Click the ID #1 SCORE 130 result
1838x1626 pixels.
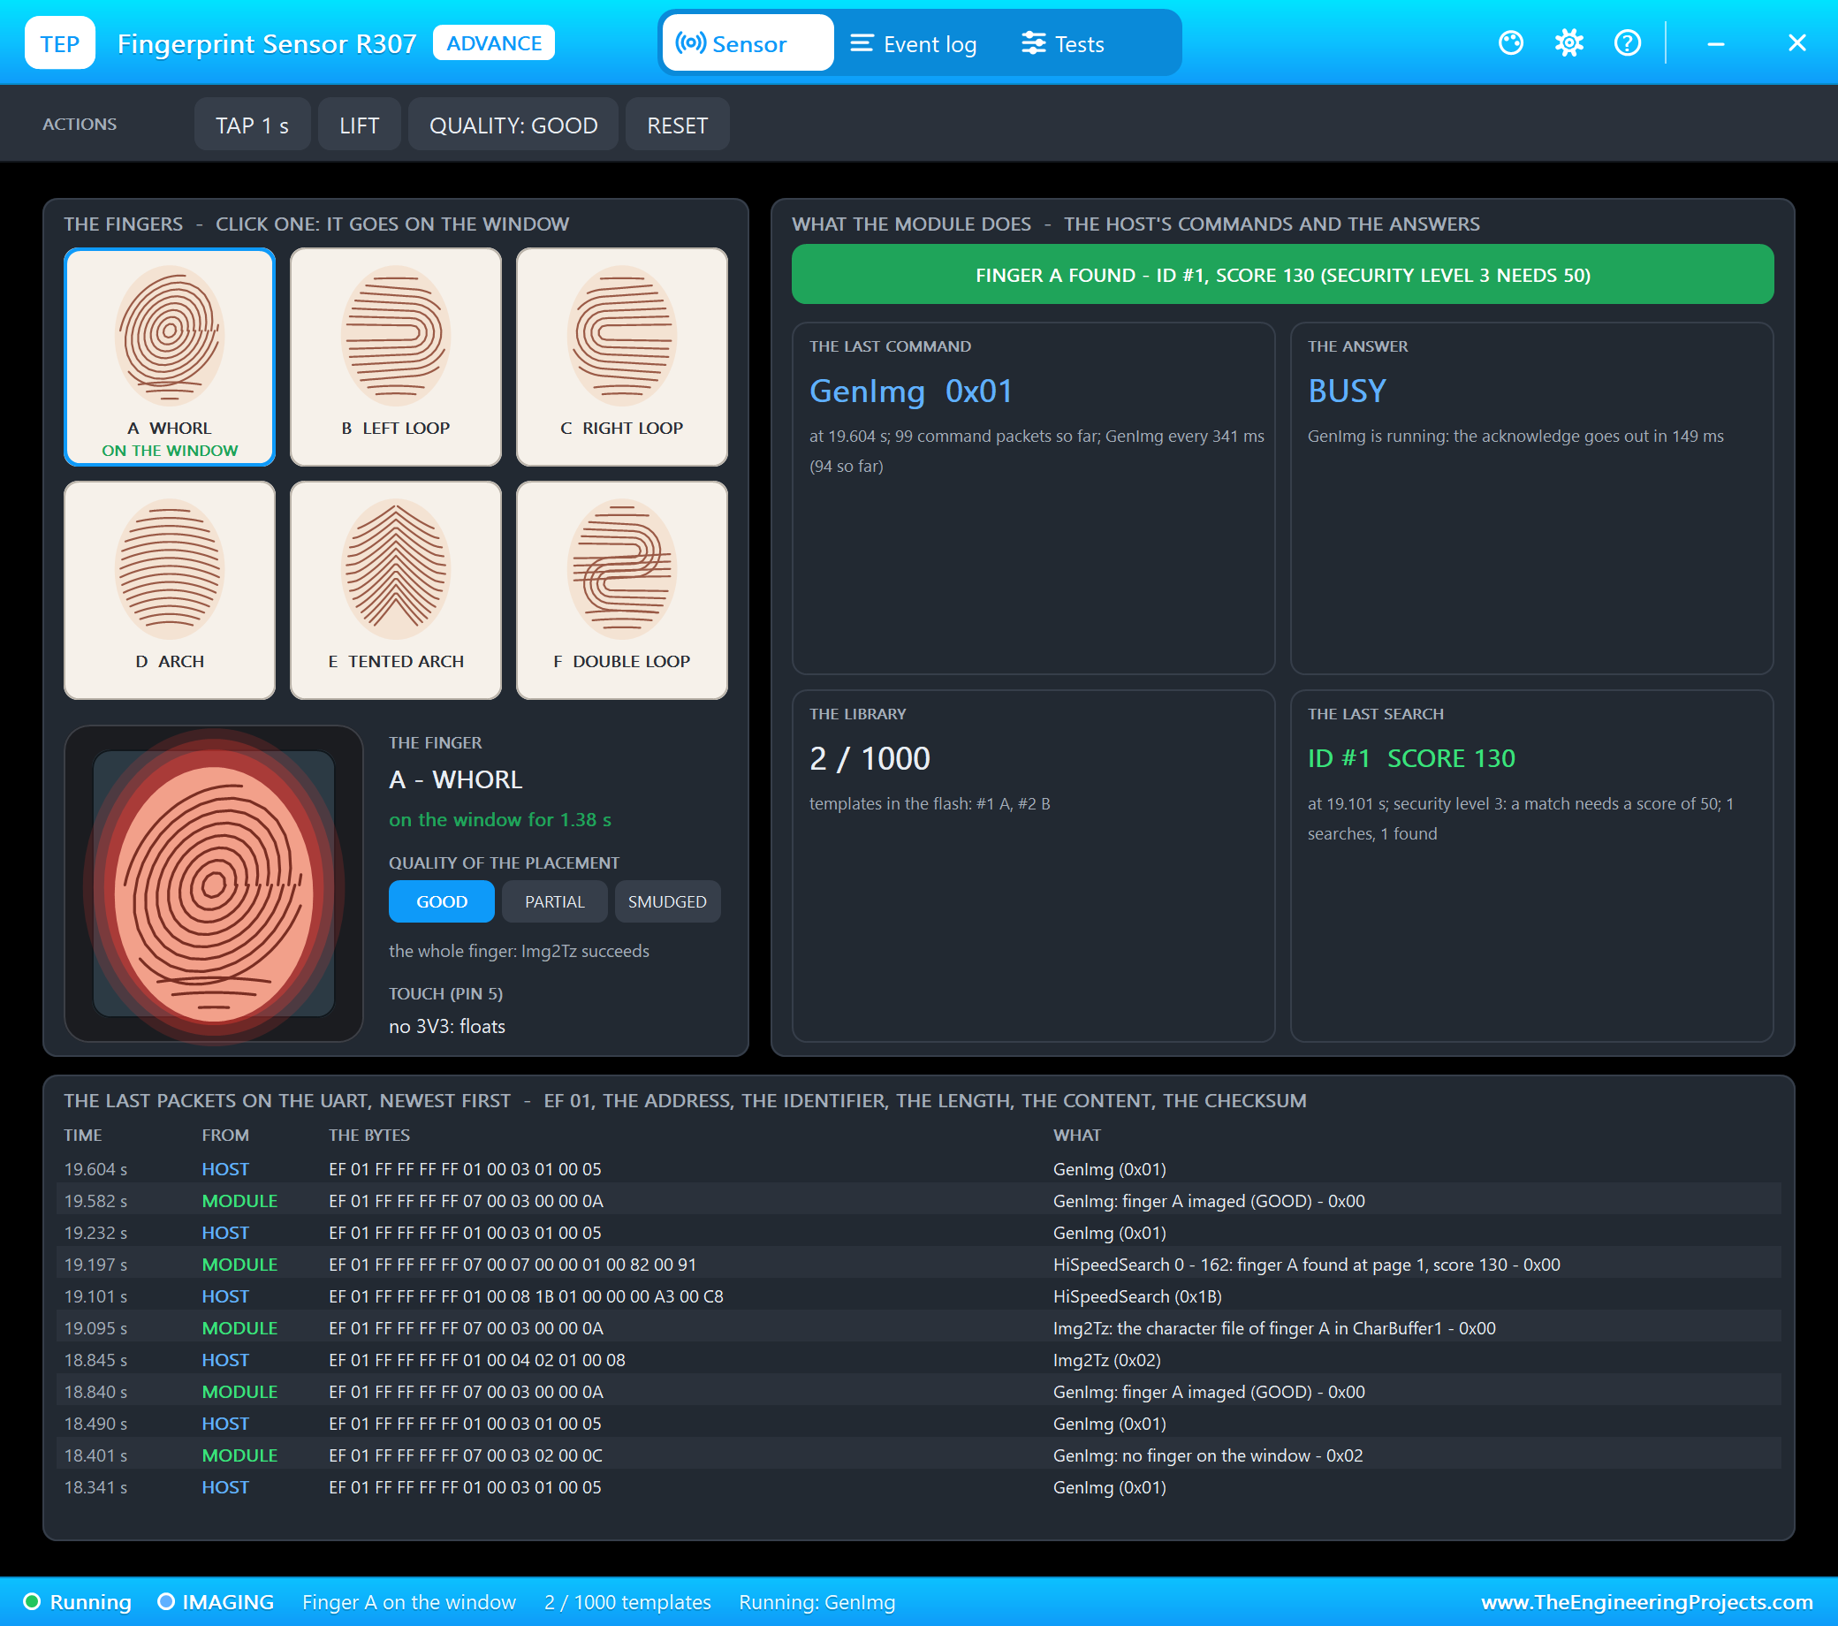[x=1412, y=758]
